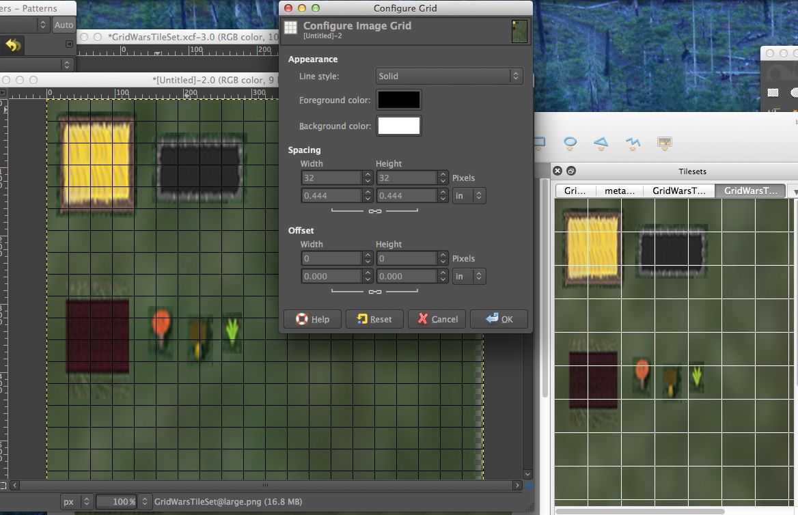Step the Offset Height pixels spinner arrows
The image size is (798, 515).
pos(443,258)
